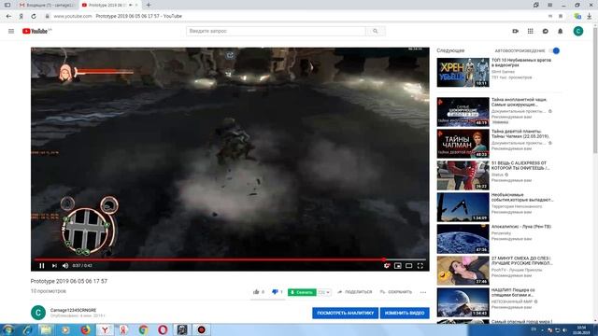Open the notifications bell
The height and width of the screenshot is (336, 598).
click(x=561, y=31)
